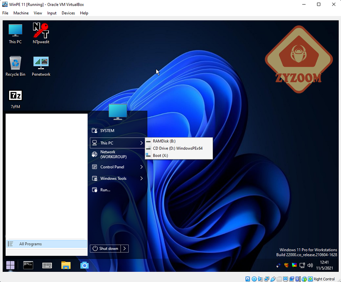Open the camera screenshot tool in the taskbar
Image resolution: width=341 pixels, height=282 pixels.
tap(84, 265)
